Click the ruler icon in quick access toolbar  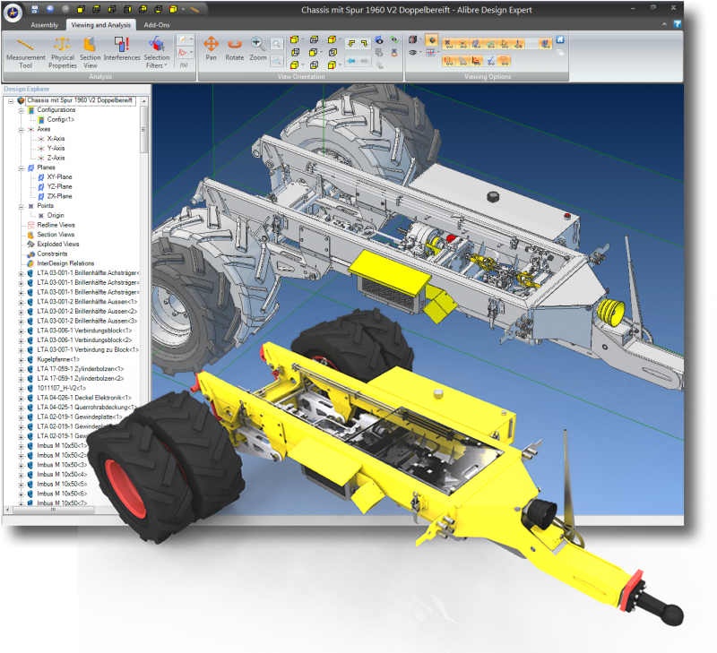point(194,10)
